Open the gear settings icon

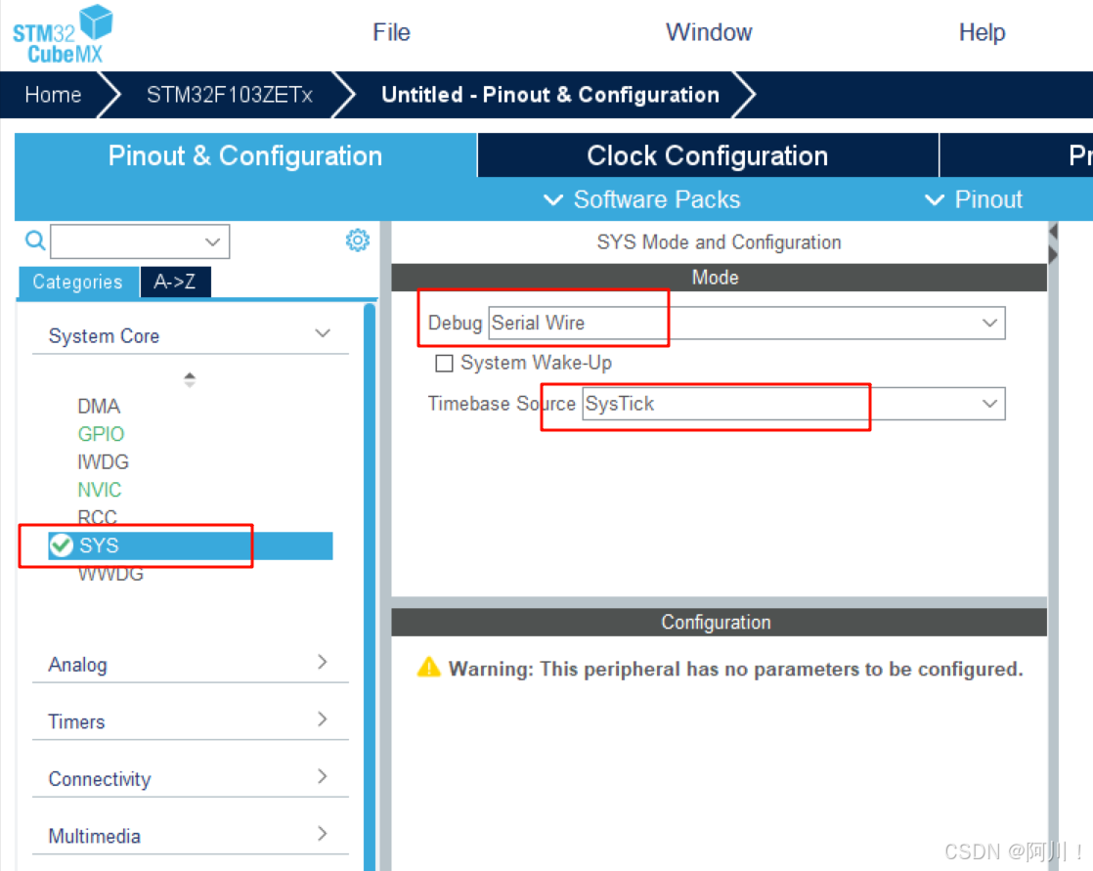click(358, 240)
